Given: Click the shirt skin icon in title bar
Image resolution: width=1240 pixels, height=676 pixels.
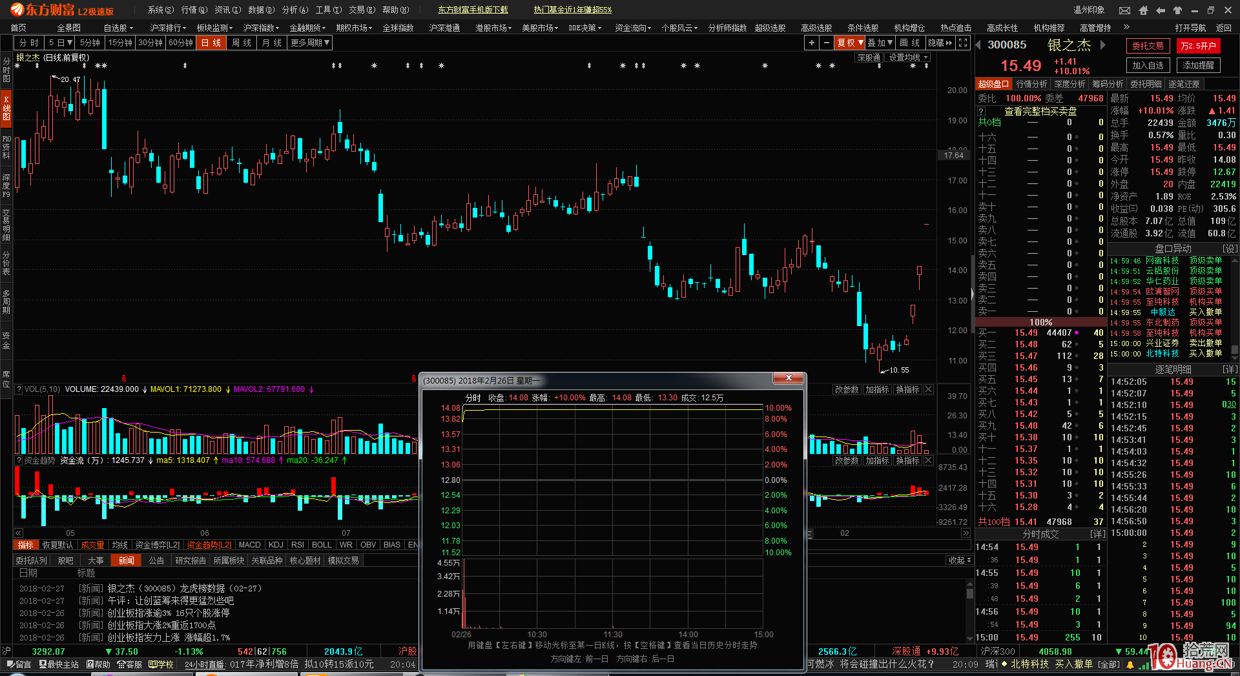Looking at the screenshot, I should click(x=1177, y=10).
